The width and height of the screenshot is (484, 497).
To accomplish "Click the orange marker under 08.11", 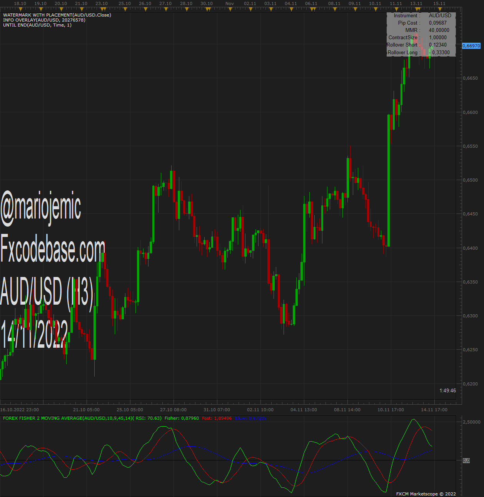I will pos(335,9).
